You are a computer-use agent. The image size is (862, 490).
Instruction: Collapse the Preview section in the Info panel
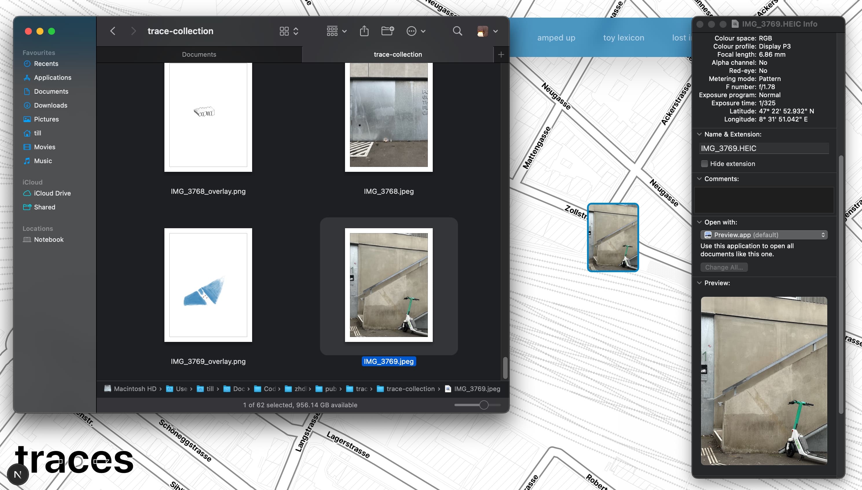coord(700,283)
